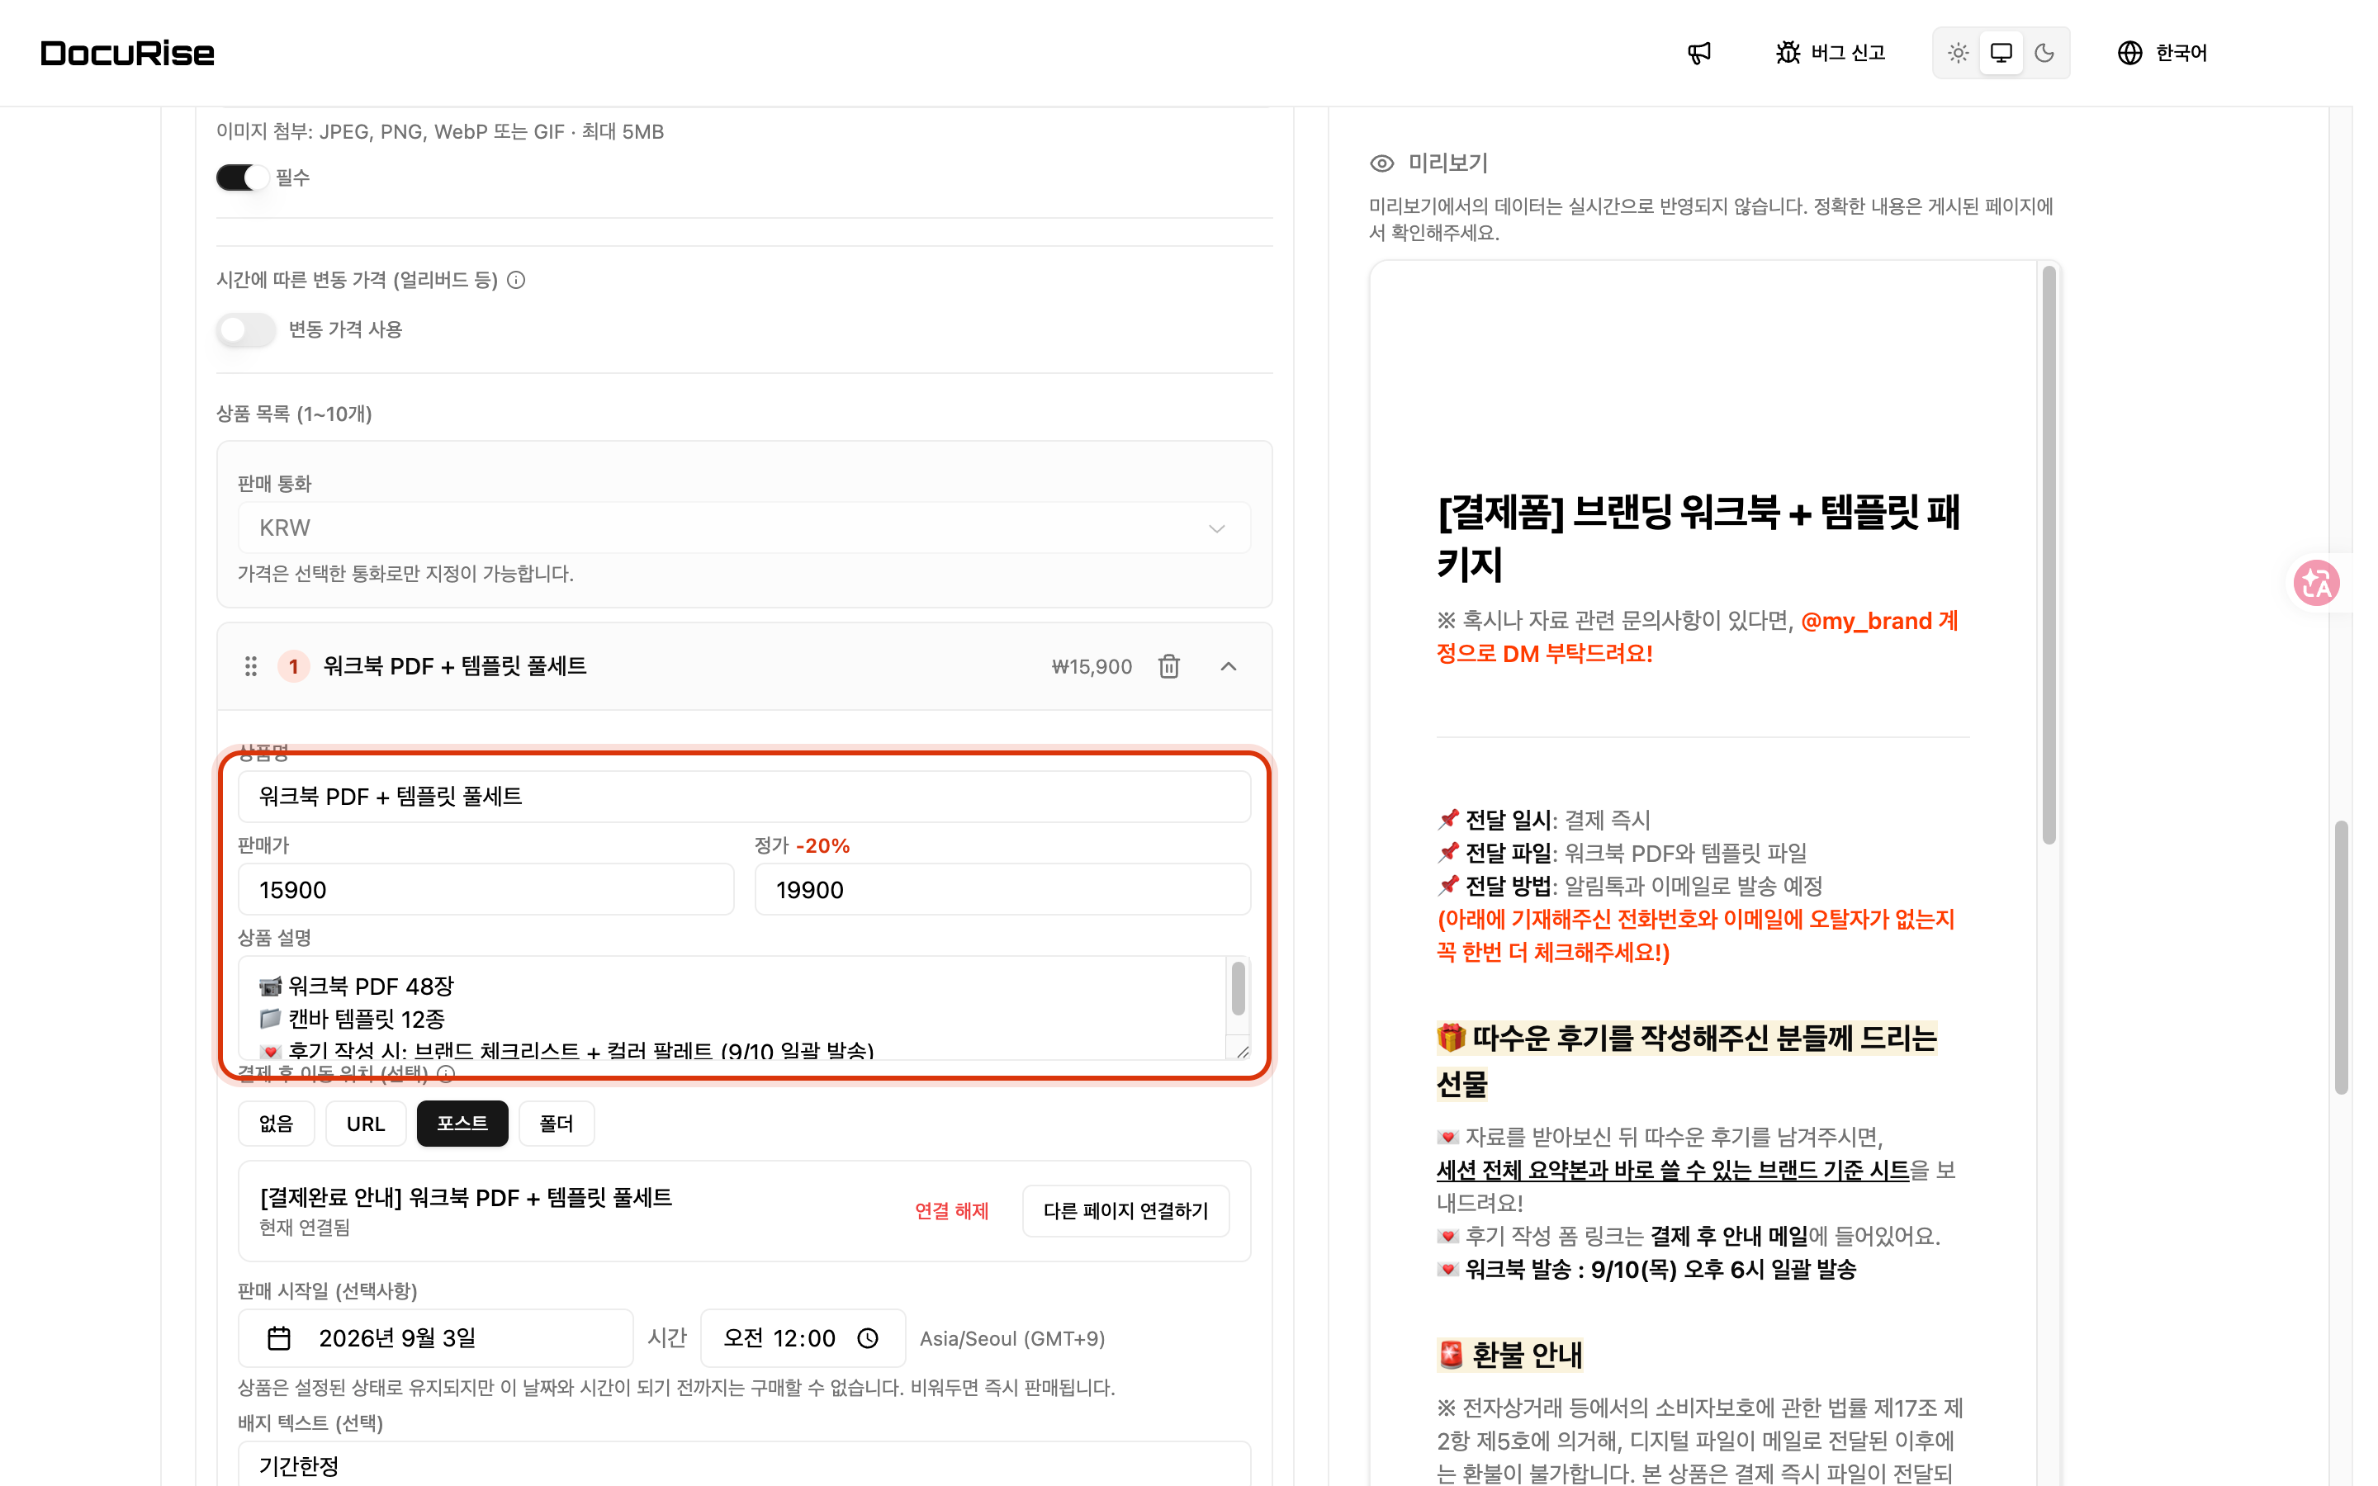Select the 폴더 redirect option
This screenshot has width=2378, height=1486.
pyautogui.click(x=557, y=1124)
